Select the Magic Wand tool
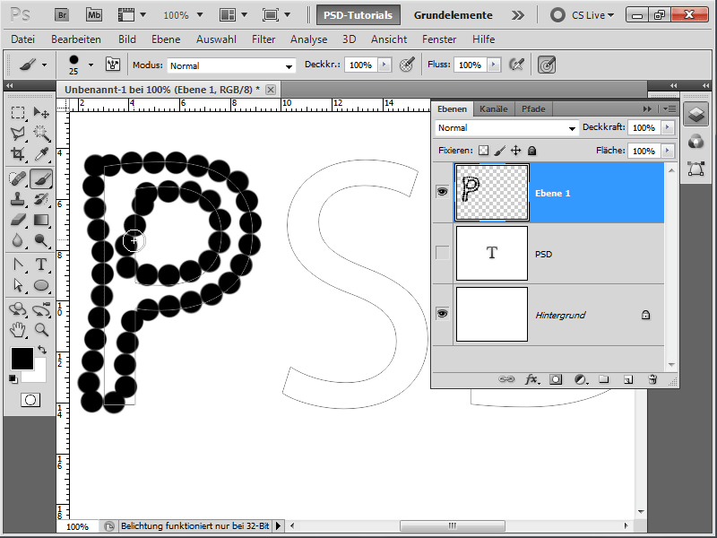The width and height of the screenshot is (717, 538). (41, 134)
